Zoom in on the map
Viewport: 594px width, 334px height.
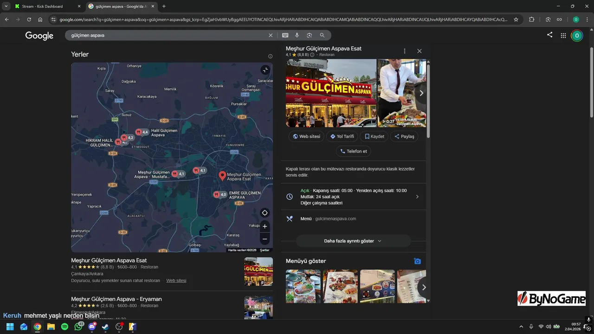tap(265, 226)
